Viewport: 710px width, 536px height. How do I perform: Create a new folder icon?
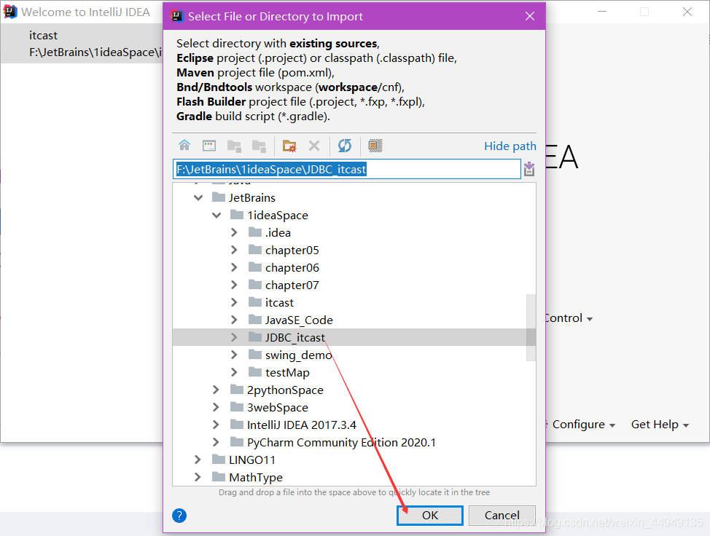click(289, 146)
